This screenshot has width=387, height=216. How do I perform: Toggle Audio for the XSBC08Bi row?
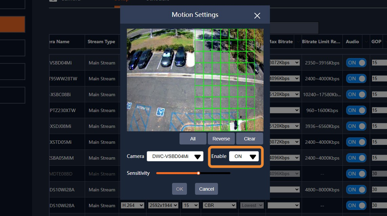(x=356, y=94)
